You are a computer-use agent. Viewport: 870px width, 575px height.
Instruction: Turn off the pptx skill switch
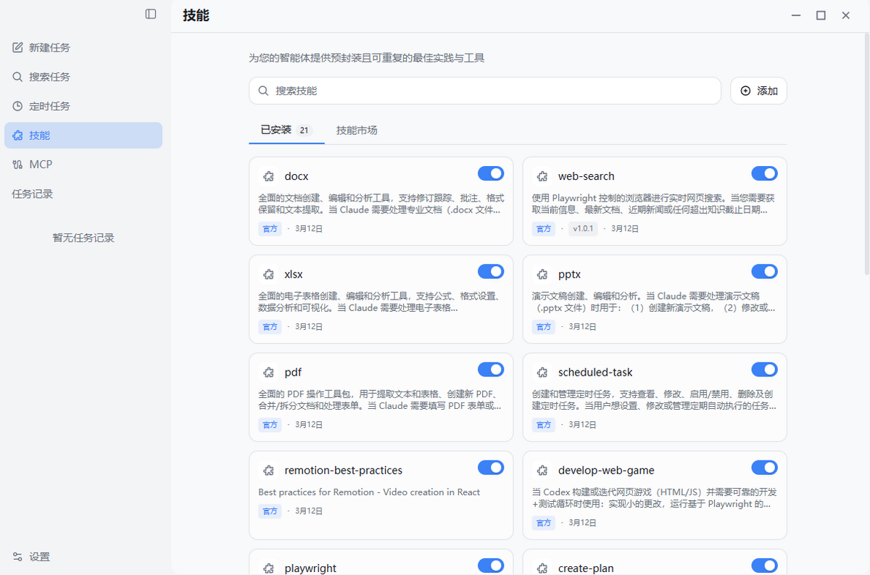pos(764,271)
